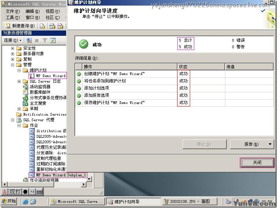The height and width of the screenshot is (208, 277).
Task: Click the 复制代理检查 job icon
Action: coord(32,158)
